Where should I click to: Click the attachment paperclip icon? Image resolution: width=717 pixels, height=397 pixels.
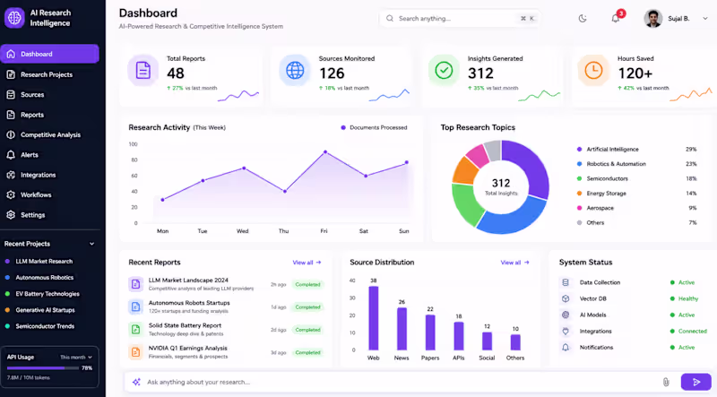[666, 382]
